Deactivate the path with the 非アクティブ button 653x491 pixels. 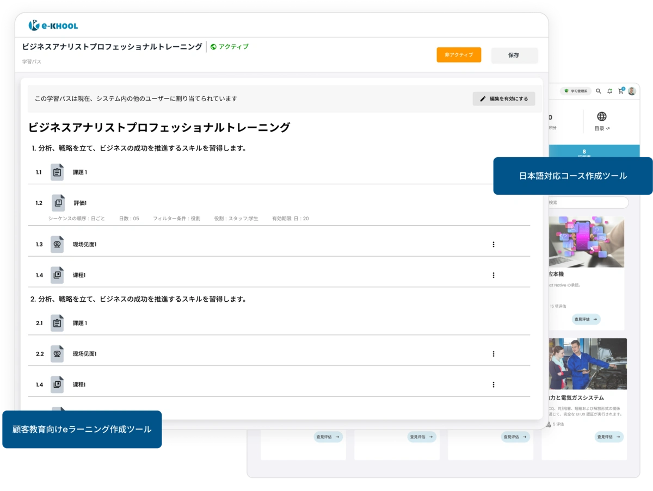(x=458, y=55)
